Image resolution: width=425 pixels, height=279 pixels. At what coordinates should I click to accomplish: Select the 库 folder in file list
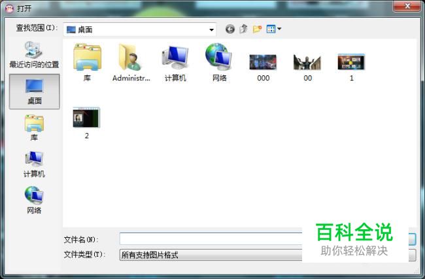(87, 63)
